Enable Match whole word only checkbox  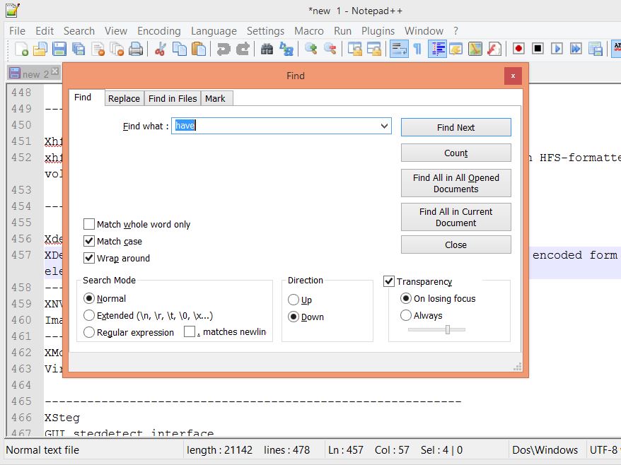89,224
